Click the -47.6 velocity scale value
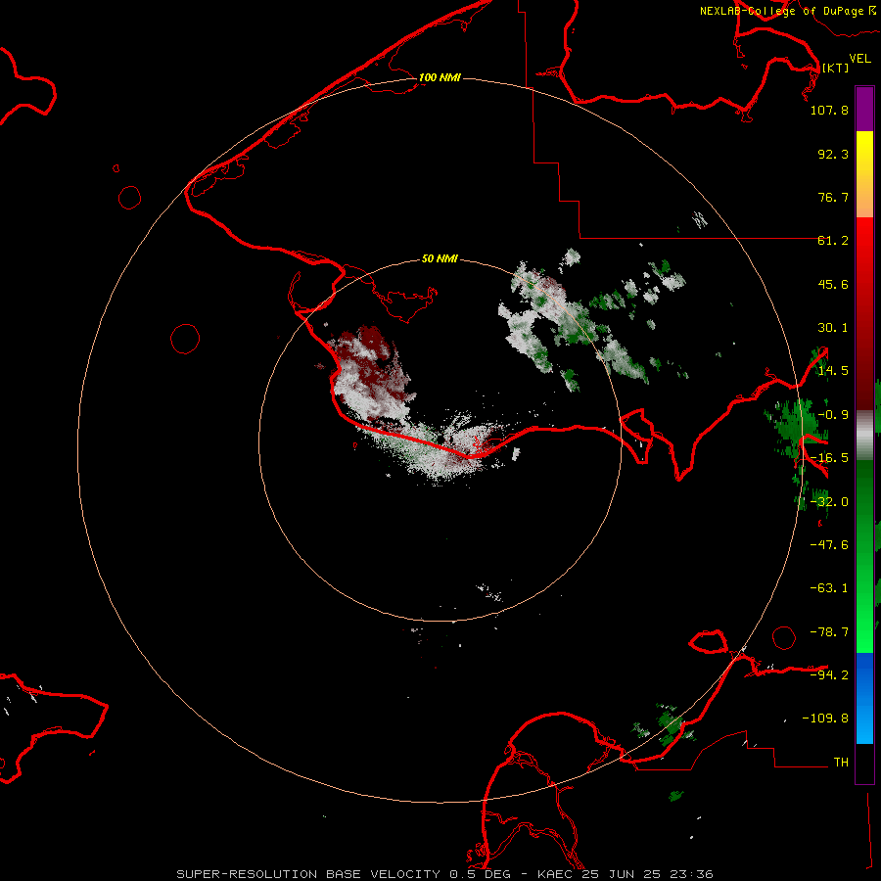The width and height of the screenshot is (881, 881). click(829, 545)
